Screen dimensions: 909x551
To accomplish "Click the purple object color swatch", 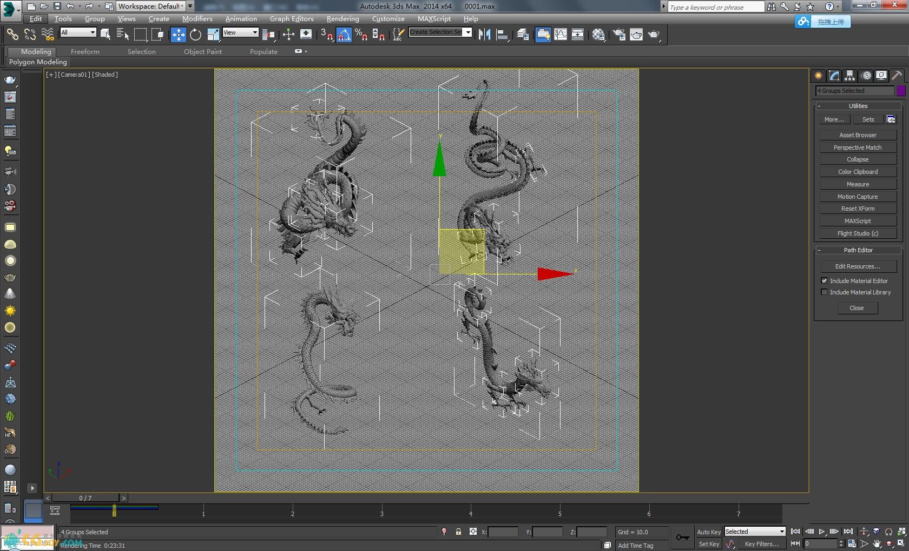I will (x=901, y=91).
